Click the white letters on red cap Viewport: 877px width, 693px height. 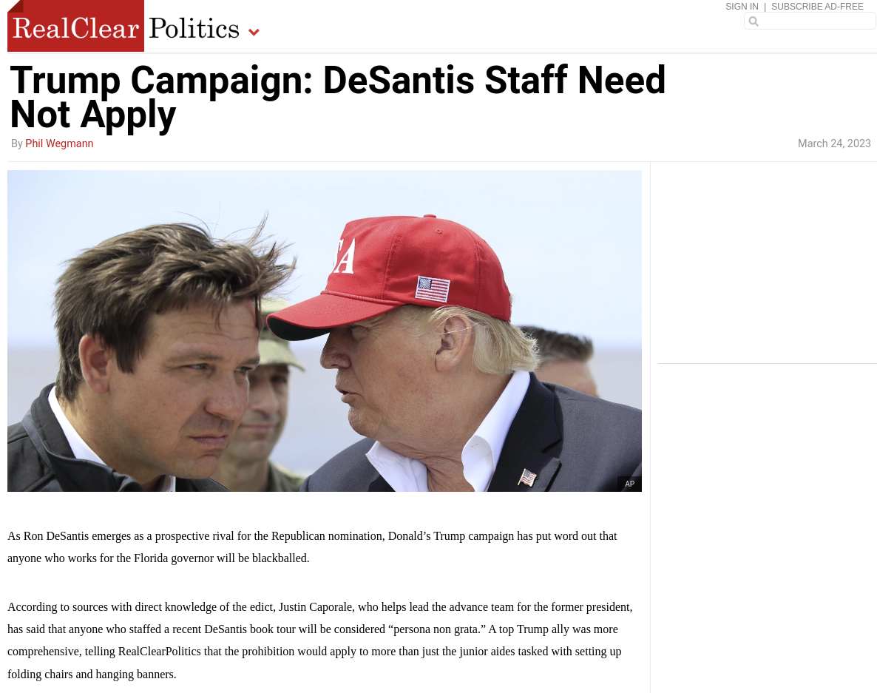click(342, 256)
